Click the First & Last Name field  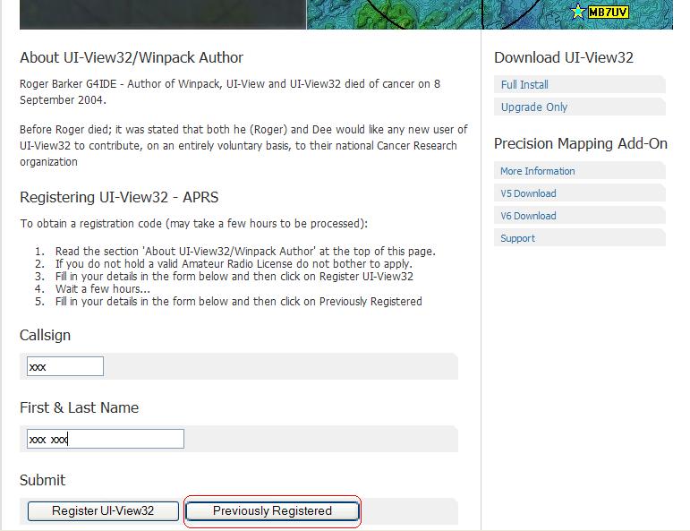[x=106, y=439]
